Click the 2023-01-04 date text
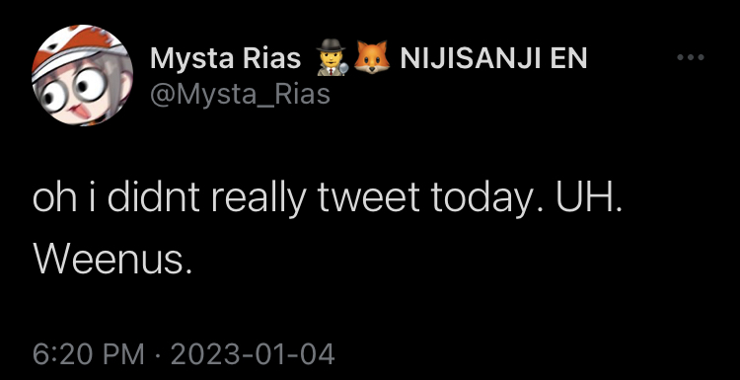Image resolution: width=740 pixels, height=380 pixels. (253, 354)
